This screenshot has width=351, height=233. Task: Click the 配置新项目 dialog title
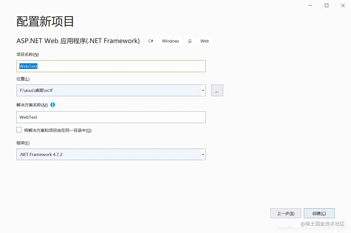pyautogui.click(x=45, y=22)
